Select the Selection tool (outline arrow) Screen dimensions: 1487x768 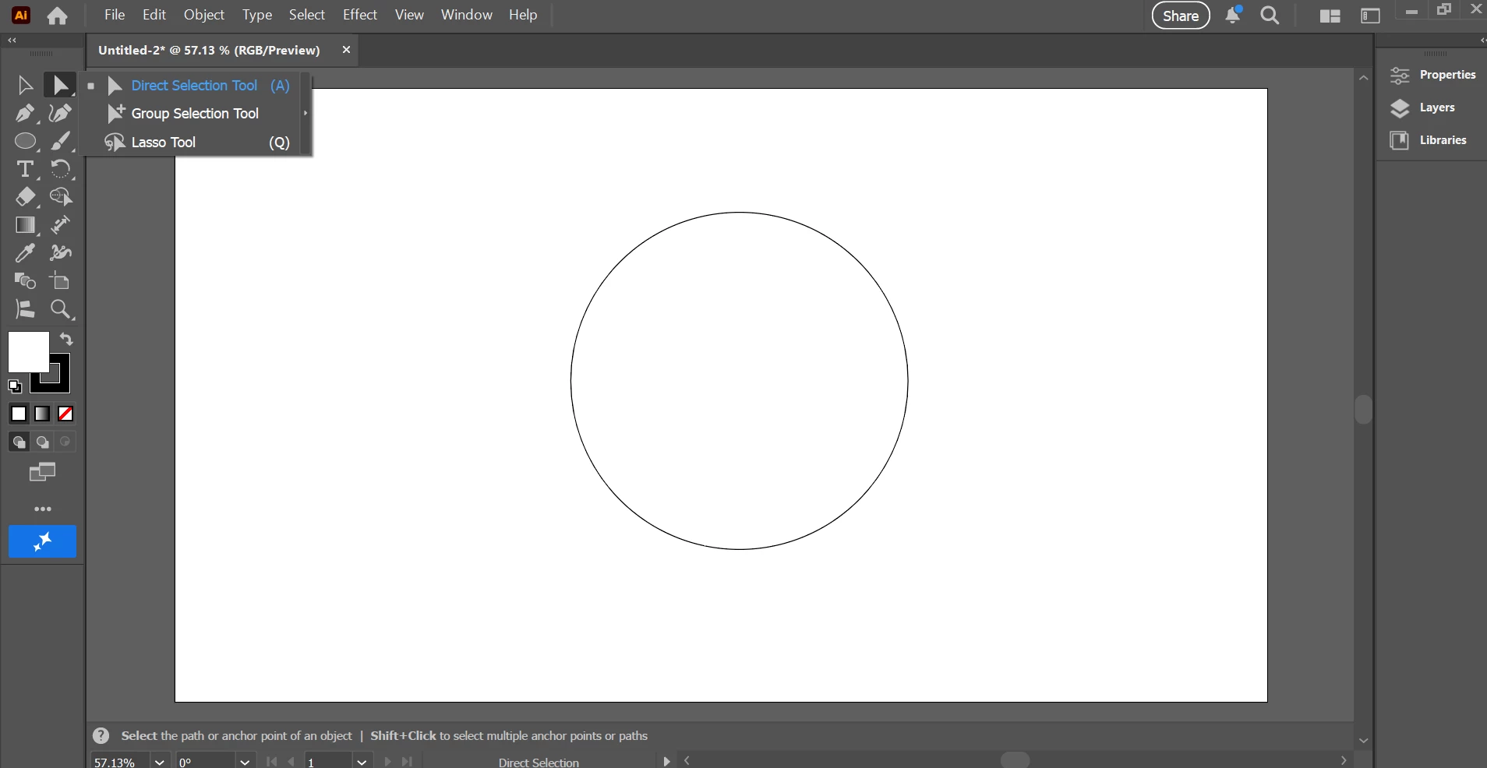pyautogui.click(x=25, y=85)
